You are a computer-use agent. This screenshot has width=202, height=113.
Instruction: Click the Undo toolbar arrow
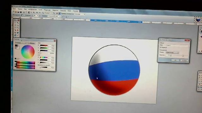coord(37,13)
